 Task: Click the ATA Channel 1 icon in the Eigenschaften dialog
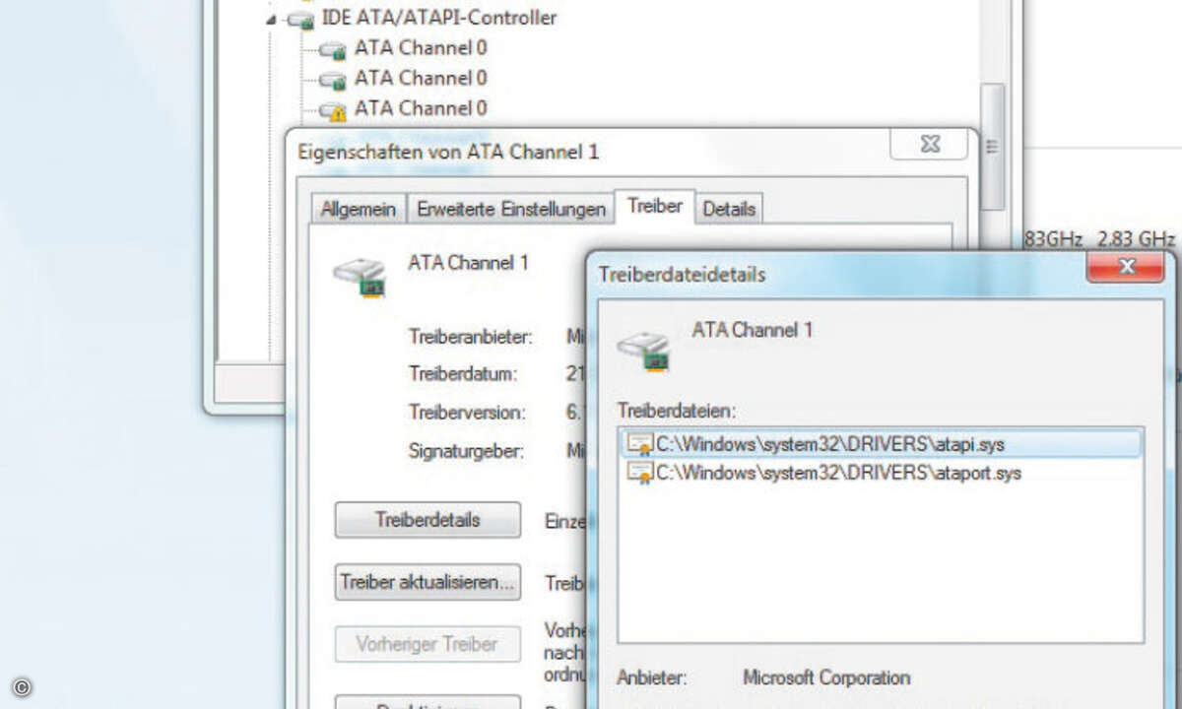360,272
